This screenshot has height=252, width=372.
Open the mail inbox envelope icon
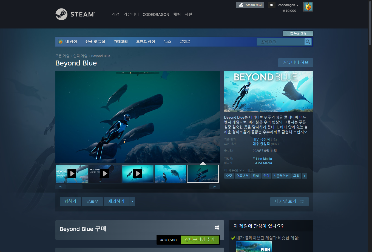click(272, 5)
